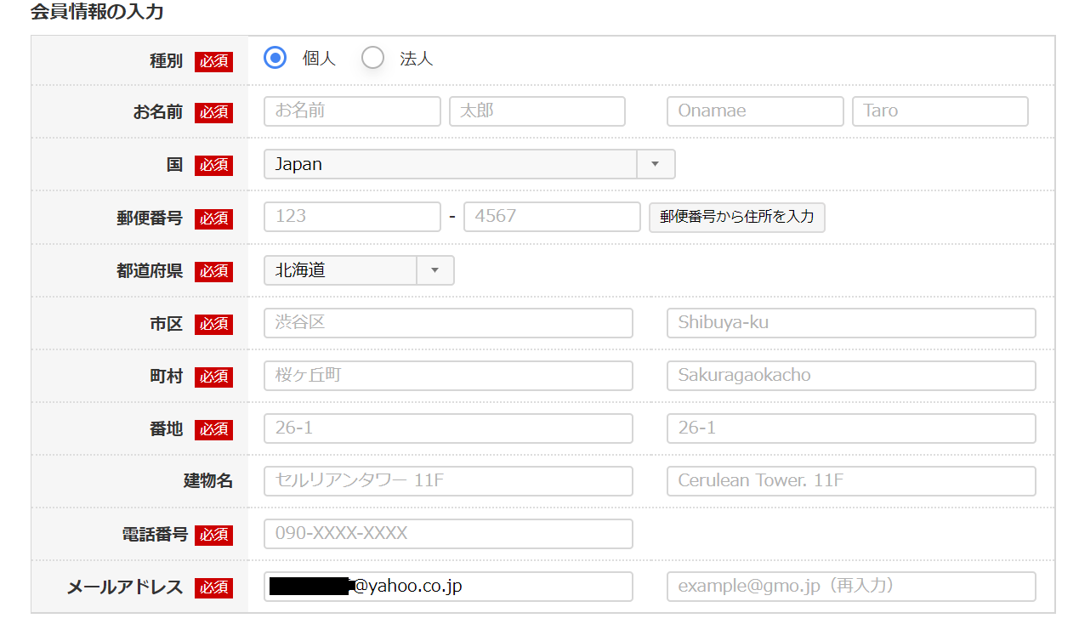The width and height of the screenshot is (1079, 624).
Task: Click the Taro romaji name field
Action: pyautogui.click(x=940, y=111)
